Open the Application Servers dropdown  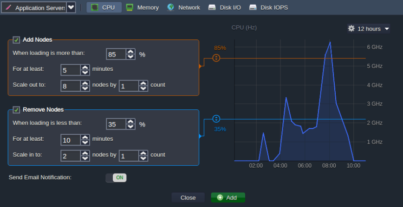click(x=71, y=8)
